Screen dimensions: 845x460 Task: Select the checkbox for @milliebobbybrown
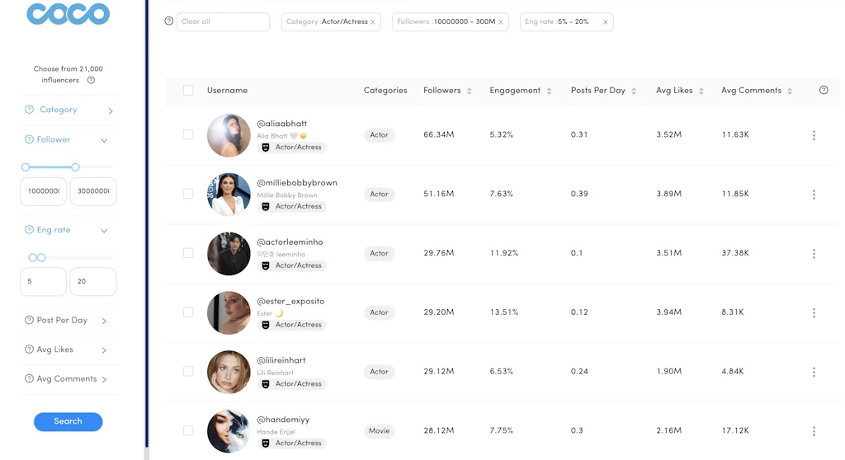point(188,194)
